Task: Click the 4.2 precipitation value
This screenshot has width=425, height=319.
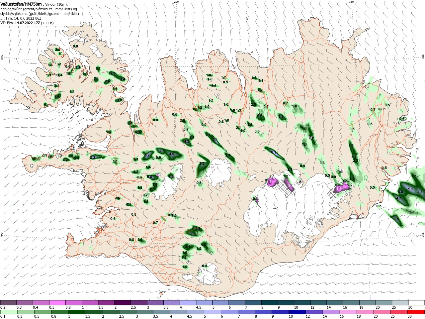Action: [187, 141]
